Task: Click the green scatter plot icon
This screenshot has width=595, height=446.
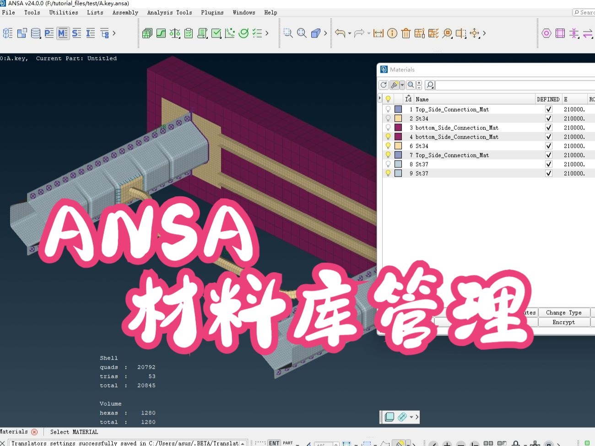Action: (x=230, y=33)
